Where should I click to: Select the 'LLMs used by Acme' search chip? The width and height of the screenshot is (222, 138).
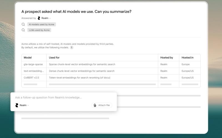[39, 30]
